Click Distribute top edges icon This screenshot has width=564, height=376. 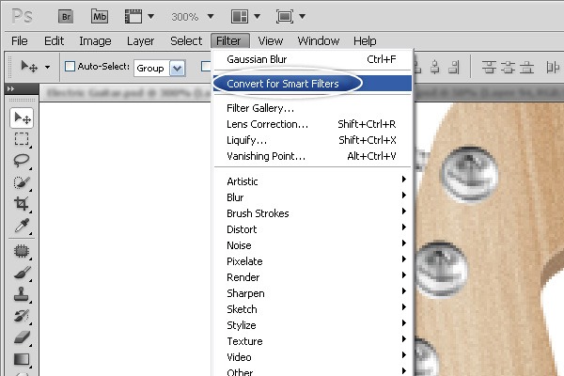tap(489, 68)
